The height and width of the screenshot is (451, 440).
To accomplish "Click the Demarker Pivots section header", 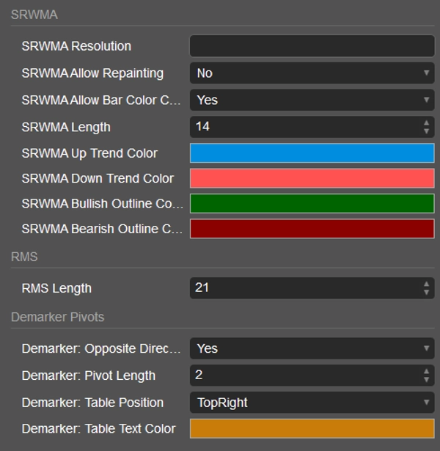I will coord(57,318).
